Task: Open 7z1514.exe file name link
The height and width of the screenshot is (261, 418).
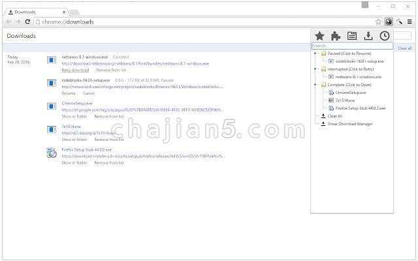Action: (71, 127)
